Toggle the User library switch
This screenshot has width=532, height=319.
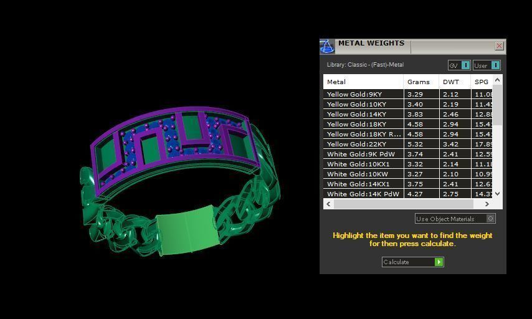pos(487,65)
